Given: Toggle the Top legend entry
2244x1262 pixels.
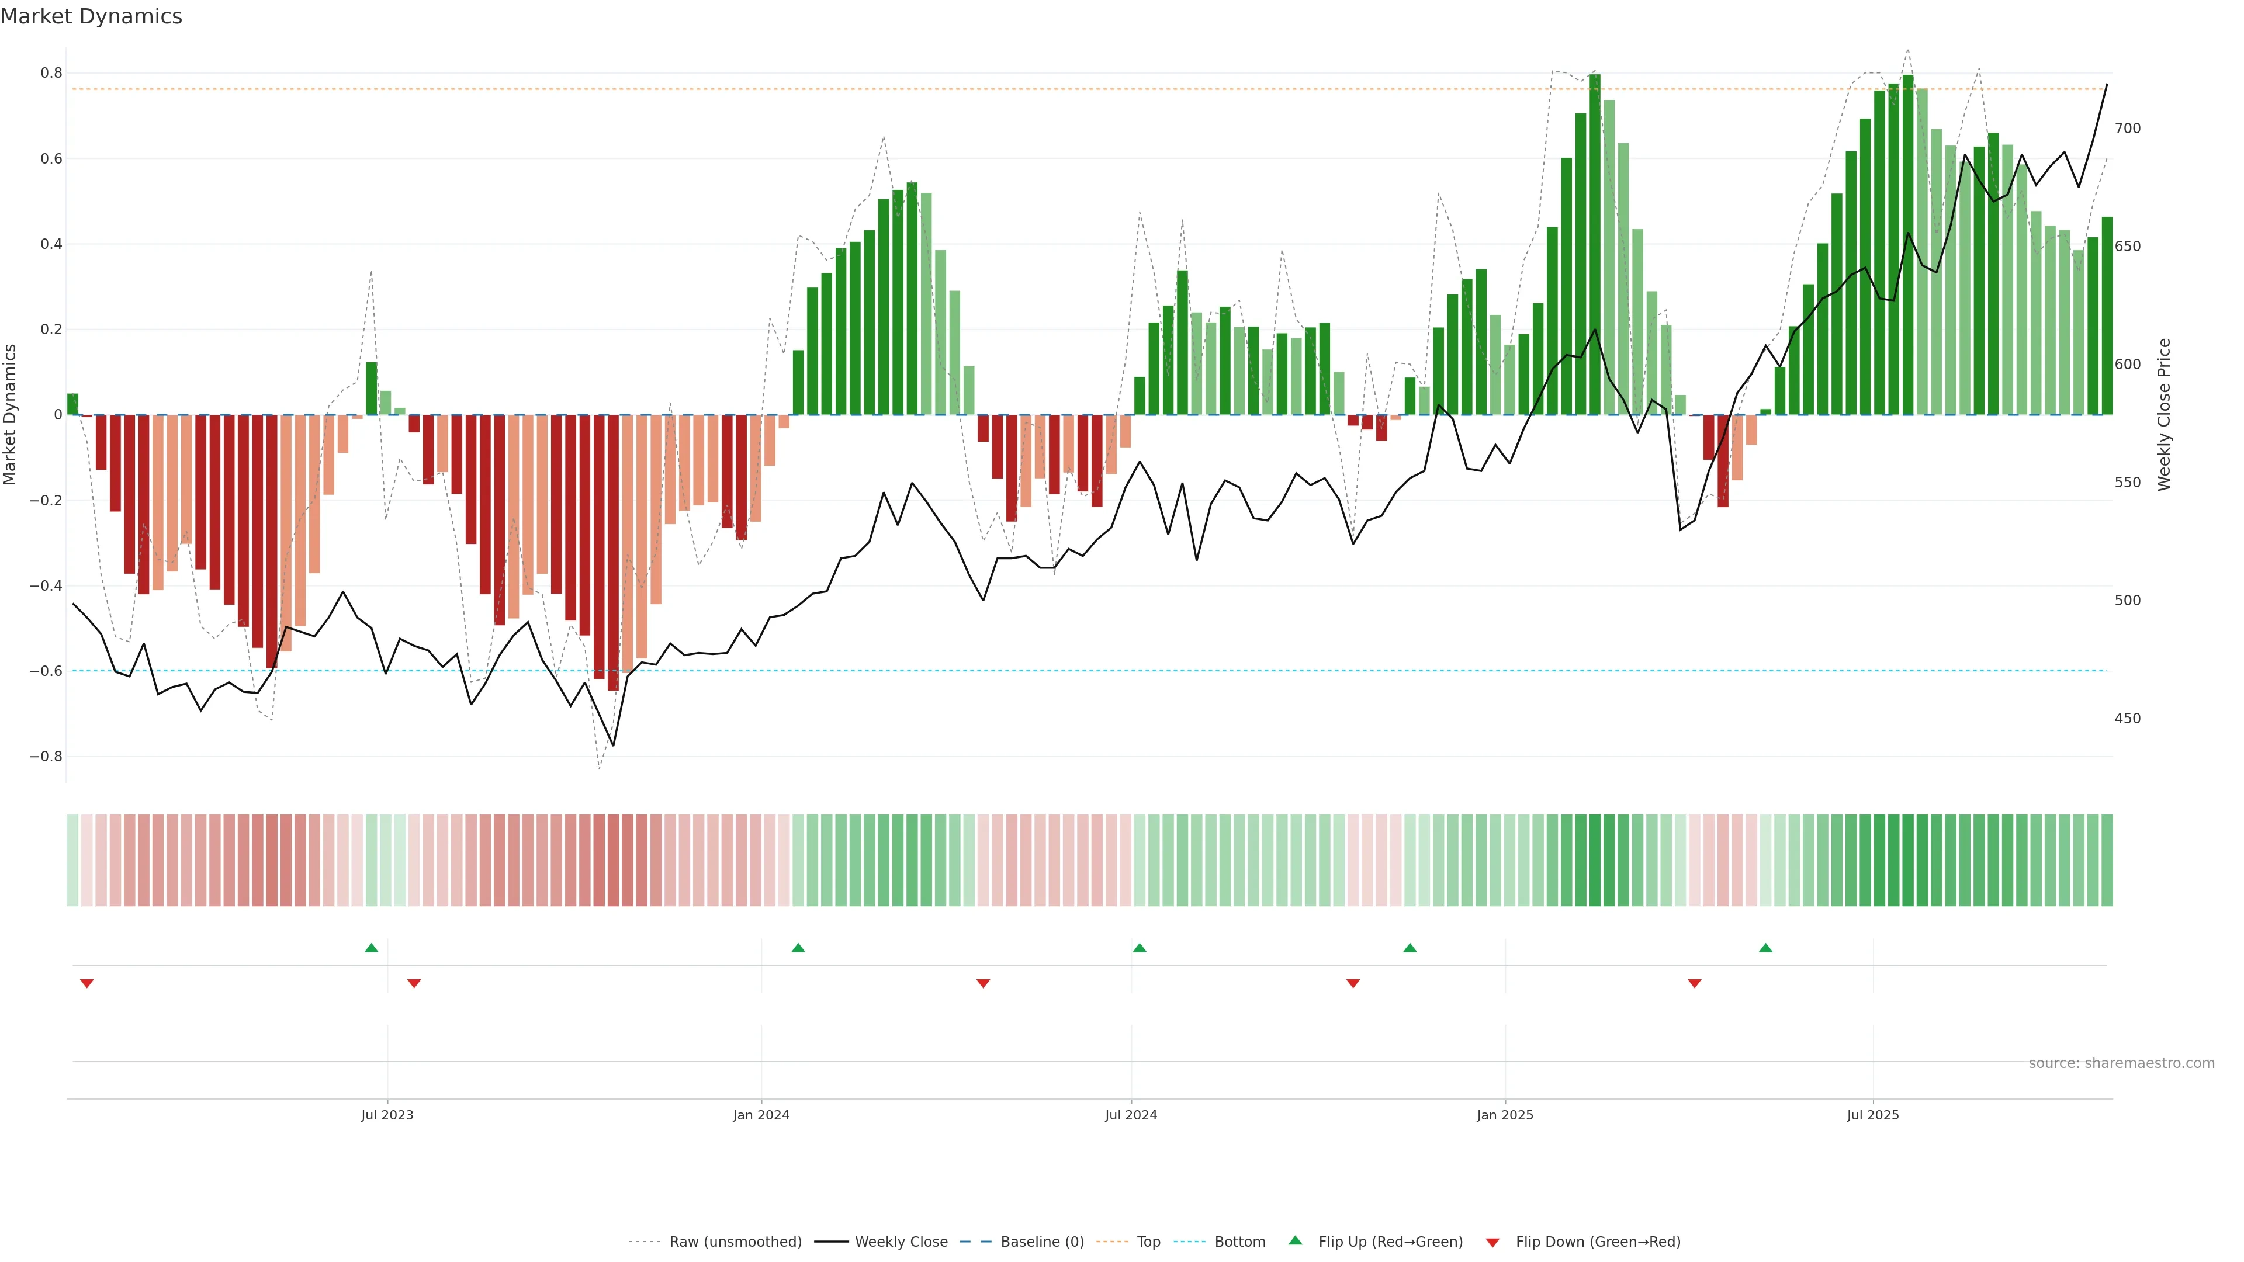Looking at the screenshot, I should tap(1148, 1242).
